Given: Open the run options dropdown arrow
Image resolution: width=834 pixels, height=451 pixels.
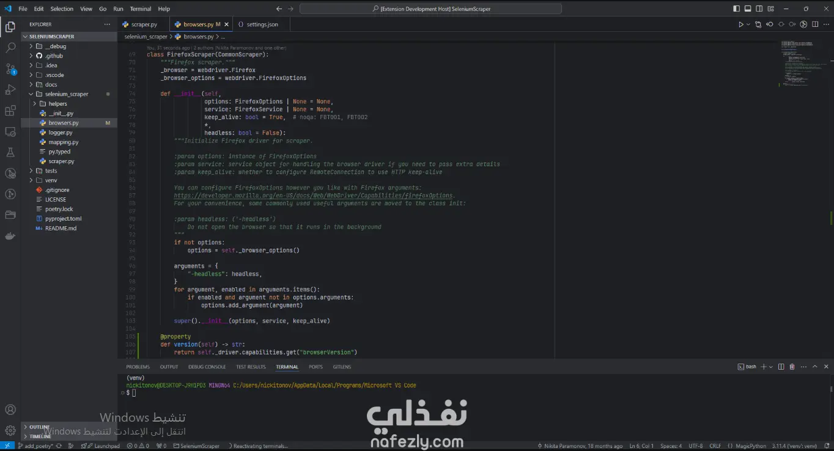Looking at the screenshot, I should 748,24.
